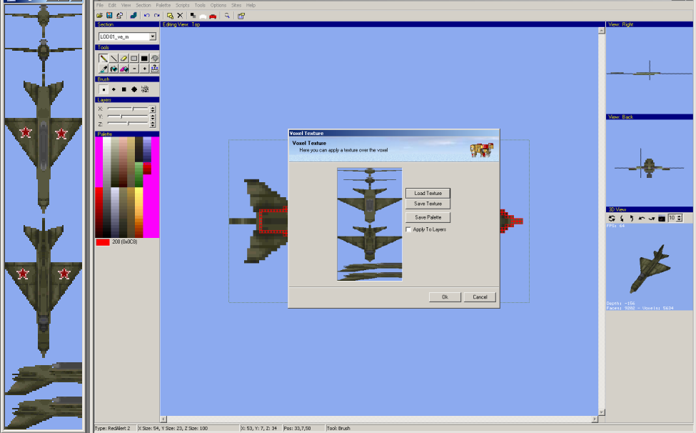
Task: Click the Load Texture button
Action: pyautogui.click(x=428, y=193)
